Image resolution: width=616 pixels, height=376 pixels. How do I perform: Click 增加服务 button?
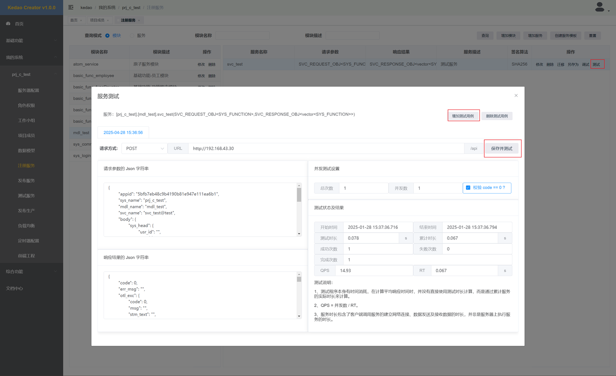pos(535,36)
